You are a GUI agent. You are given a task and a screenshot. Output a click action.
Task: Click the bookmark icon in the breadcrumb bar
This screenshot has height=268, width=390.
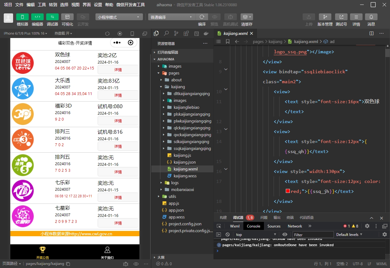(x=228, y=41)
